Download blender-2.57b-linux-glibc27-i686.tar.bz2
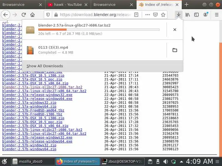 (42, 130)
